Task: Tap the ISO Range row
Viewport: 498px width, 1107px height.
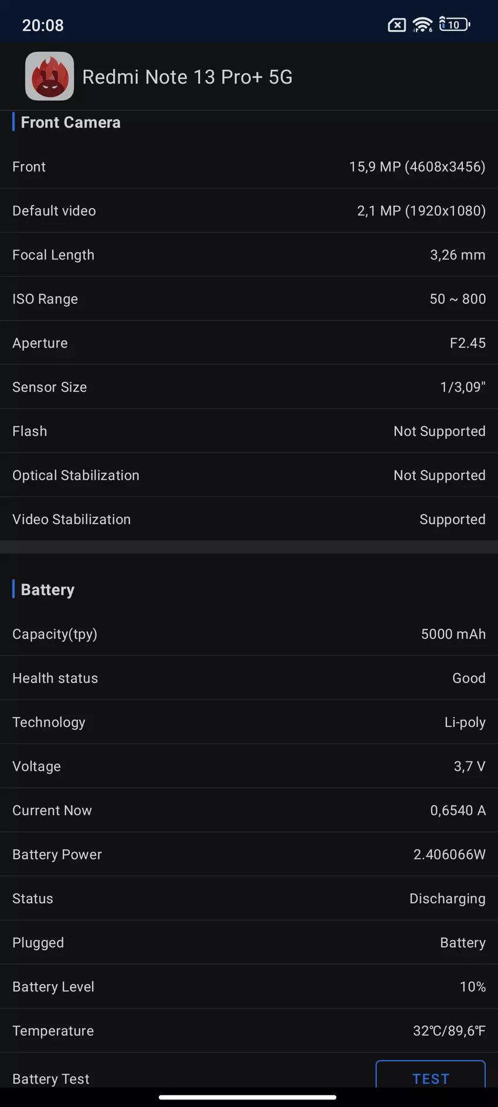Action: pyautogui.click(x=249, y=299)
